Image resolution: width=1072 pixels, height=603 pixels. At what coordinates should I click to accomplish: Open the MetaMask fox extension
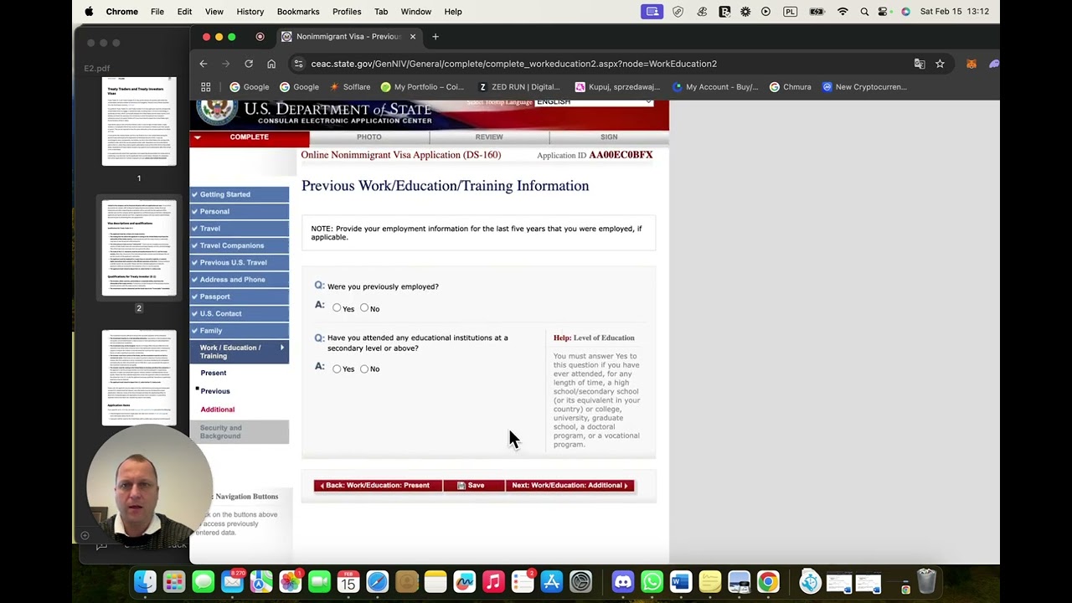971,64
